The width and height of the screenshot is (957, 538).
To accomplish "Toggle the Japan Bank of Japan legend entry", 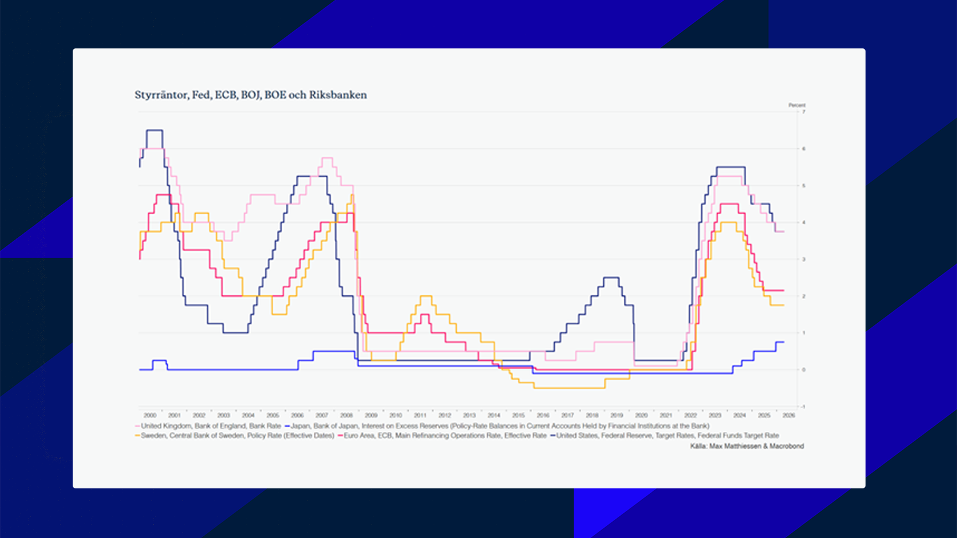I will click(x=500, y=426).
